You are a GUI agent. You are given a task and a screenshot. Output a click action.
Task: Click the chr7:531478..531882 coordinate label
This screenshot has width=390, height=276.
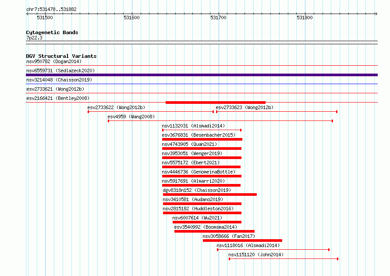[51, 10]
